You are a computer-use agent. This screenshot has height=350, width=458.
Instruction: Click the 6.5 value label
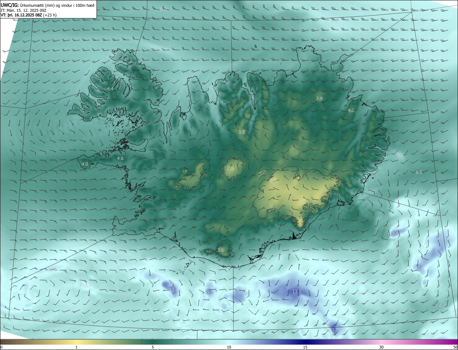pos(419,172)
